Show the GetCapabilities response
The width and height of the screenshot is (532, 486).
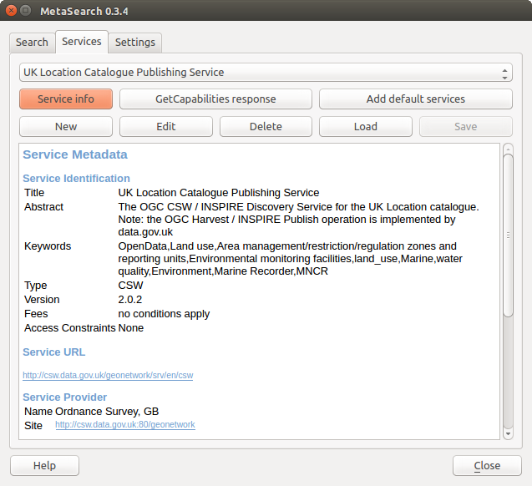(215, 99)
